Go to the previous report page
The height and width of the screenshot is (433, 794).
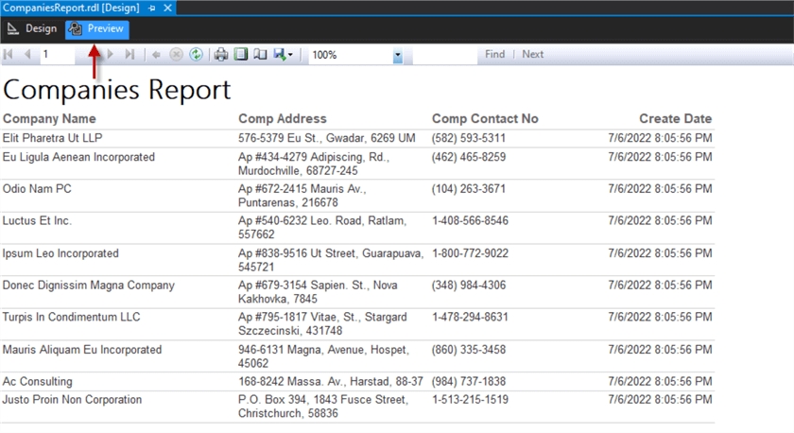point(27,54)
